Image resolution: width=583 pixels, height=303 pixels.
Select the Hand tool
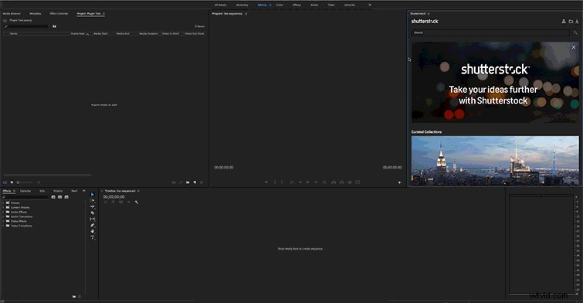coord(93,231)
